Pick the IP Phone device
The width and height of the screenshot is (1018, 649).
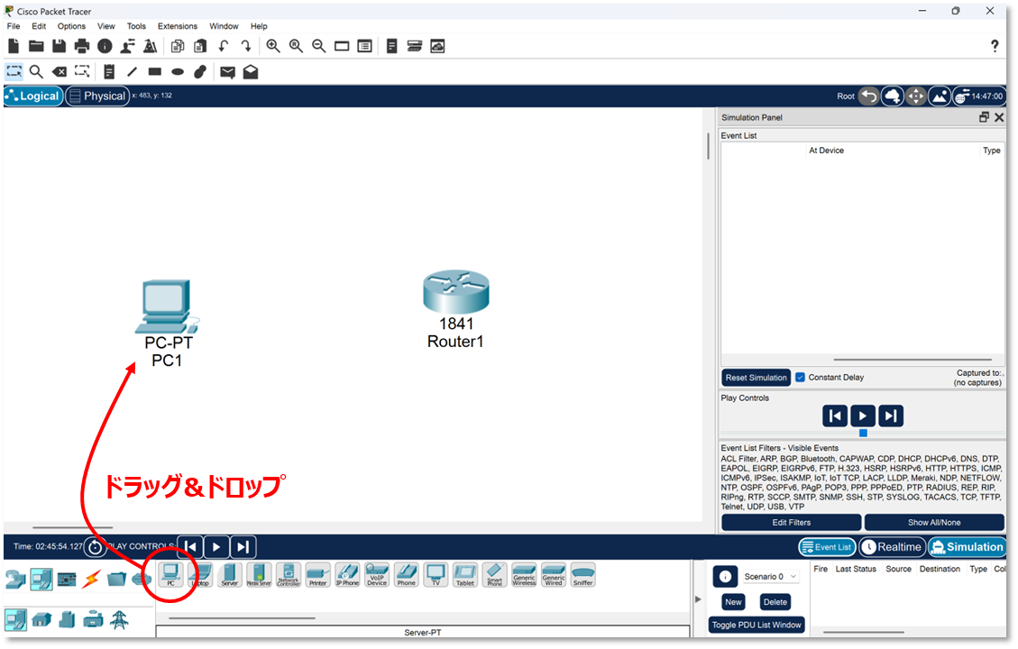[x=347, y=575]
